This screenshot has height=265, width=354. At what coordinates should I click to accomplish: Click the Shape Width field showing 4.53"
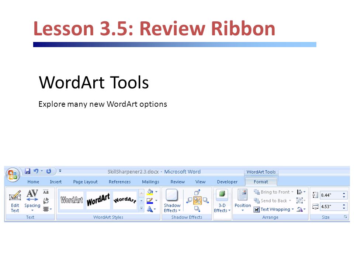coord(331,206)
